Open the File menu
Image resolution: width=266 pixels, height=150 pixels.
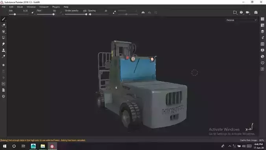point(4,7)
